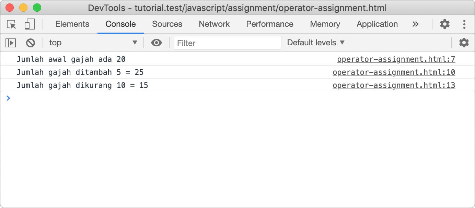Viewport: 475px width, 208px height.
Task: Switch to the Sources tab
Action: pos(167,24)
